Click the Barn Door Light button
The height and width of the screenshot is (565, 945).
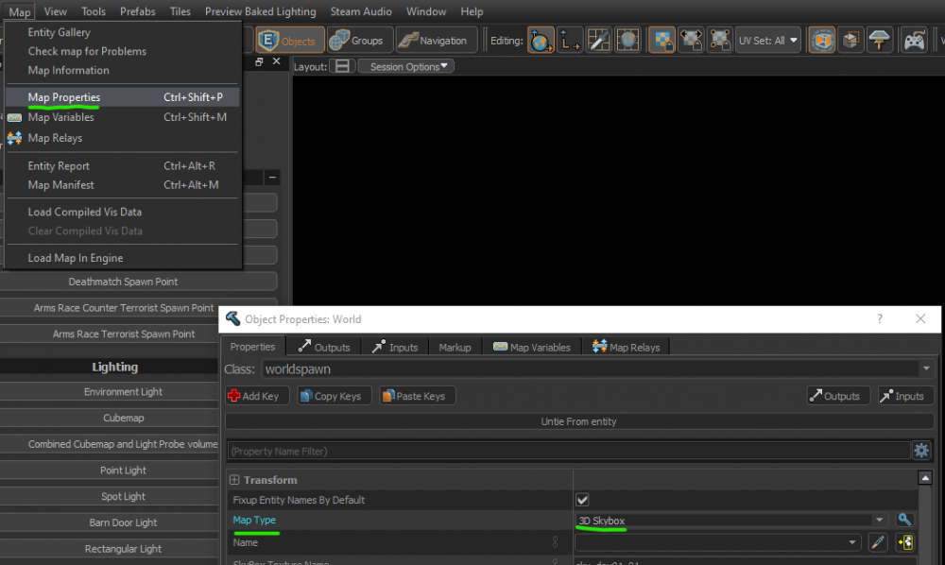pos(123,522)
